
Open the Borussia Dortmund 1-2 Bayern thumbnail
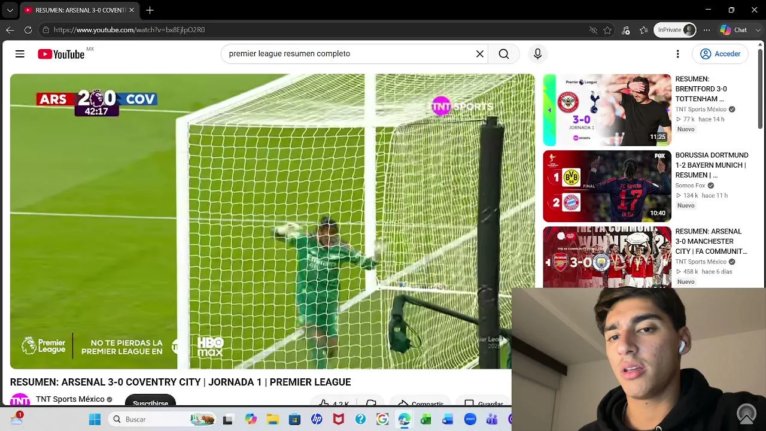[x=607, y=186]
